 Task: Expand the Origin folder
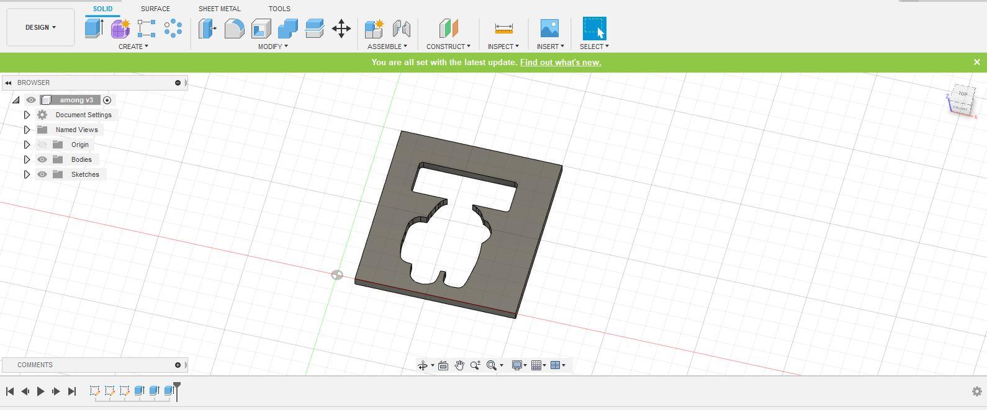click(27, 145)
